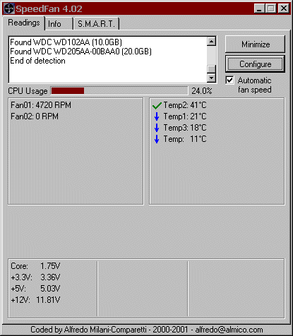Click the Core 1.75V voltage reading

[x=35, y=266]
